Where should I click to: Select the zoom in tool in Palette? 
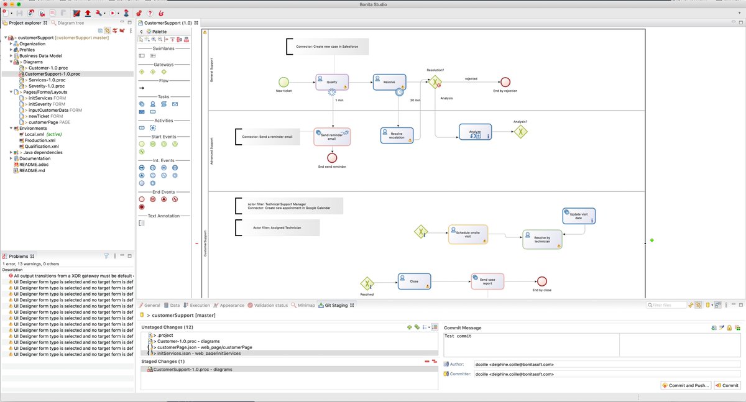point(154,39)
